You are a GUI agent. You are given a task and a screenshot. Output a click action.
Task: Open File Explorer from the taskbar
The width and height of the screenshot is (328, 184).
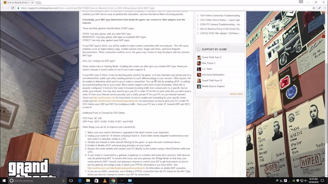tap(88, 181)
